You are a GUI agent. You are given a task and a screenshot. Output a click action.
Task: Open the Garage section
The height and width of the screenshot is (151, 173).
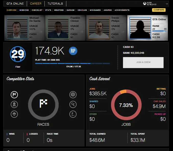[x=70, y=10]
